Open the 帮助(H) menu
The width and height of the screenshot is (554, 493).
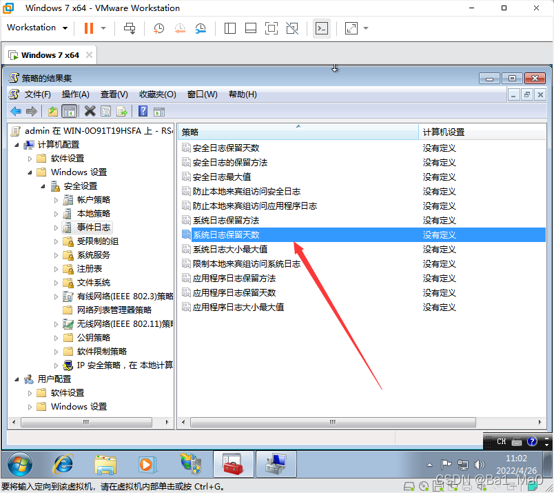243,94
